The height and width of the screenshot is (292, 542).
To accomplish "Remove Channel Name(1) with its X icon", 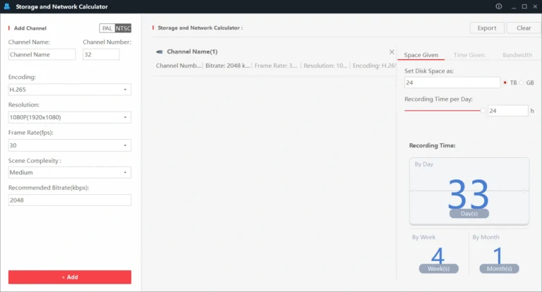I will tap(392, 52).
